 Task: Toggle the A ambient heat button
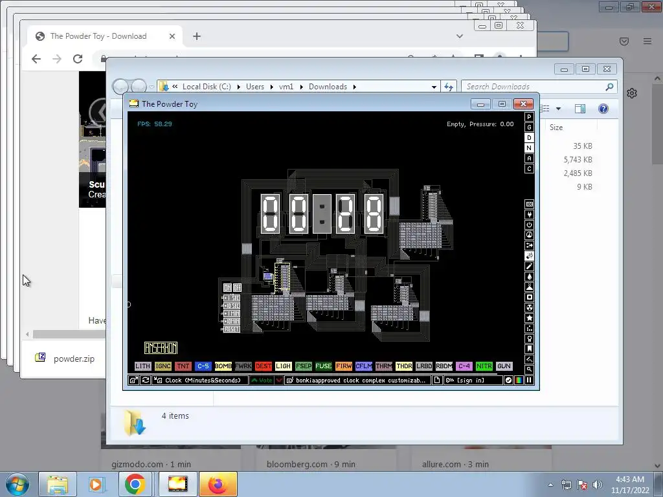(x=529, y=159)
